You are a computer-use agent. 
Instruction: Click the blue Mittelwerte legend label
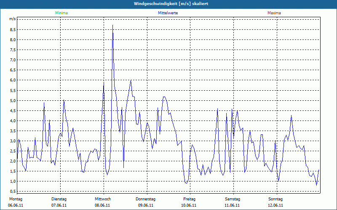point(168,13)
